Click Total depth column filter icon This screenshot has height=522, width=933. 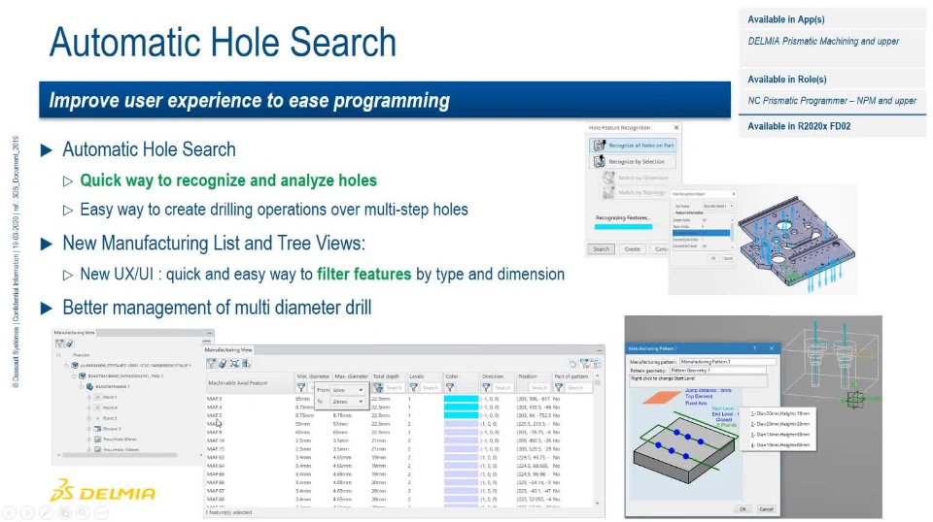click(378, 387)
